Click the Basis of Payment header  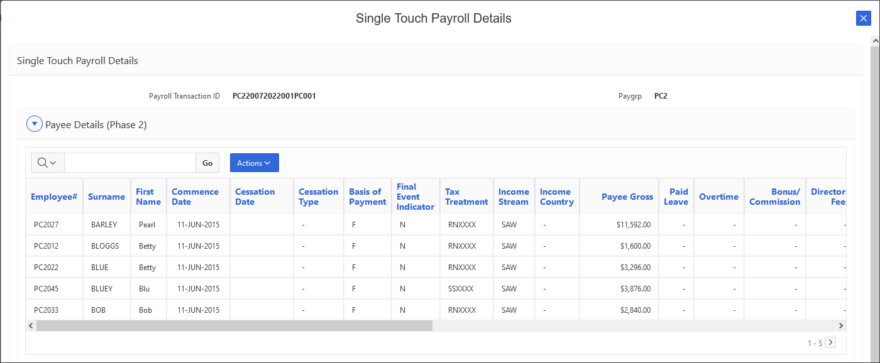[x=368, y=197]
